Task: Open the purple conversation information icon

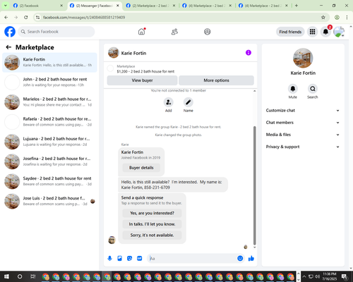Action: pyautogui.click(x=249, y=53)
